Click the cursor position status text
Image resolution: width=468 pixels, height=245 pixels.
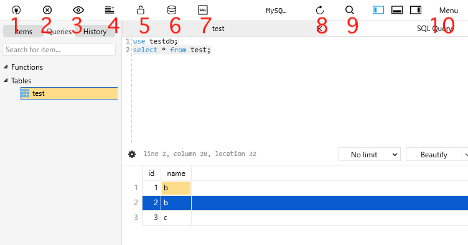coord(200,154)
